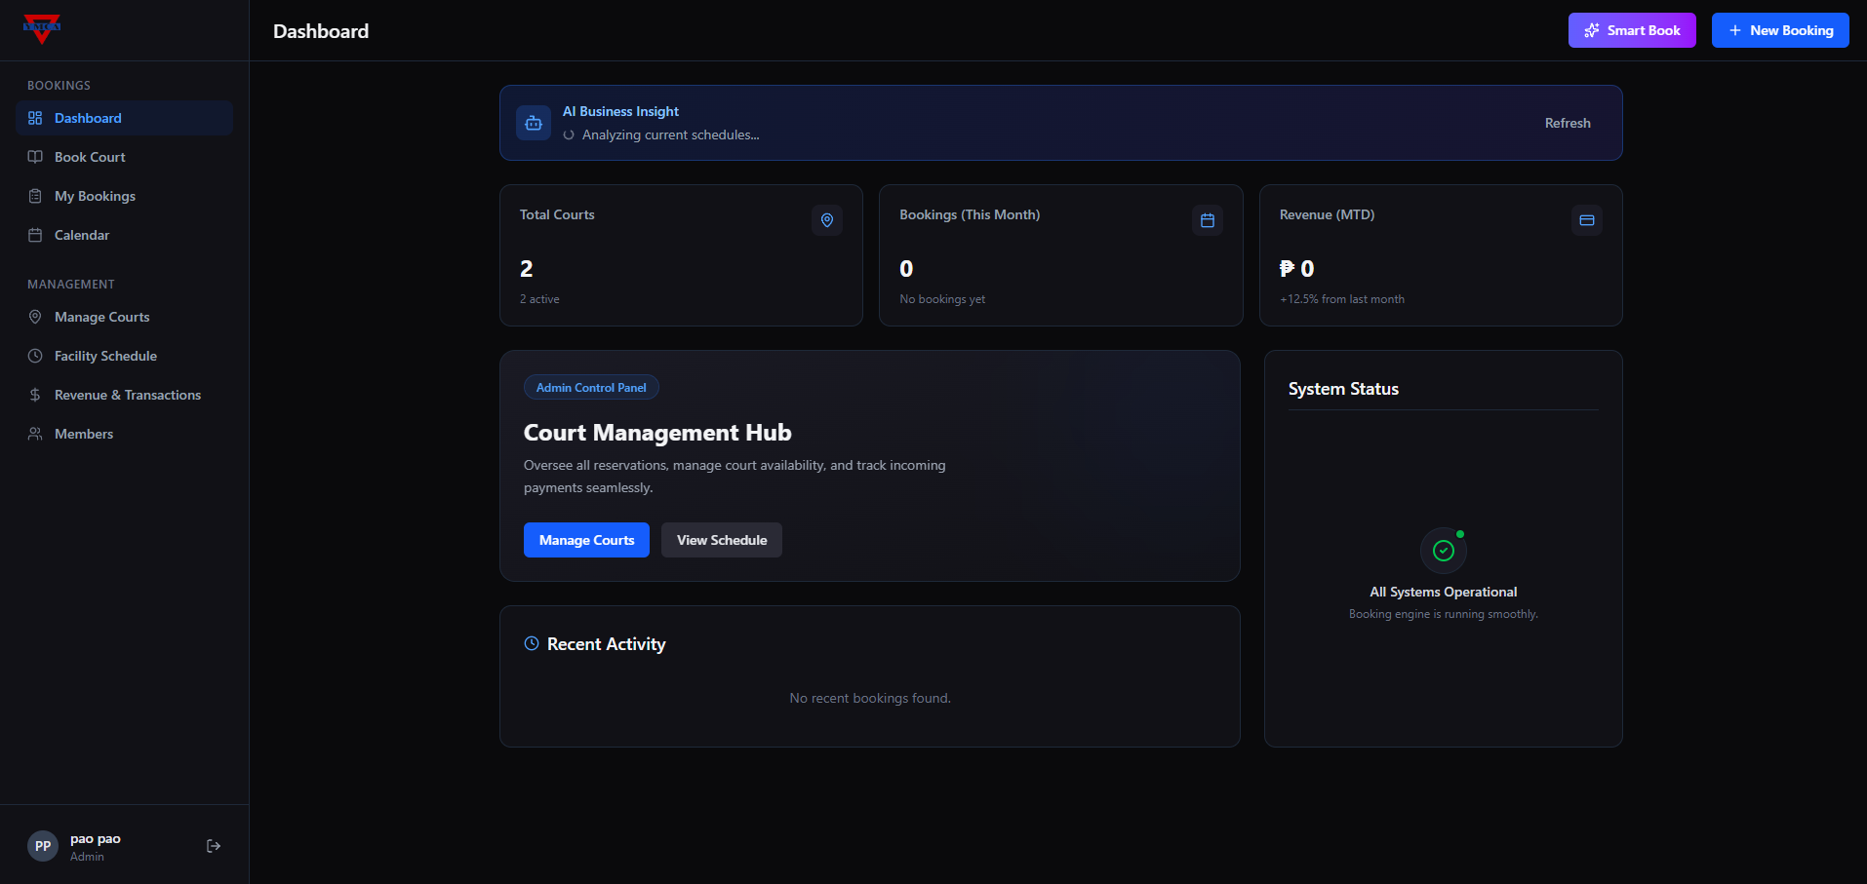Click the Analyzing current schedules text
The width and height of the screenshot is (1867, 884).
[x=671, y=135]
